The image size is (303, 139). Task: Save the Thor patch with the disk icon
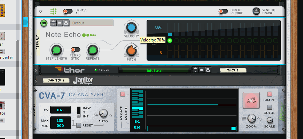point(208,70)
